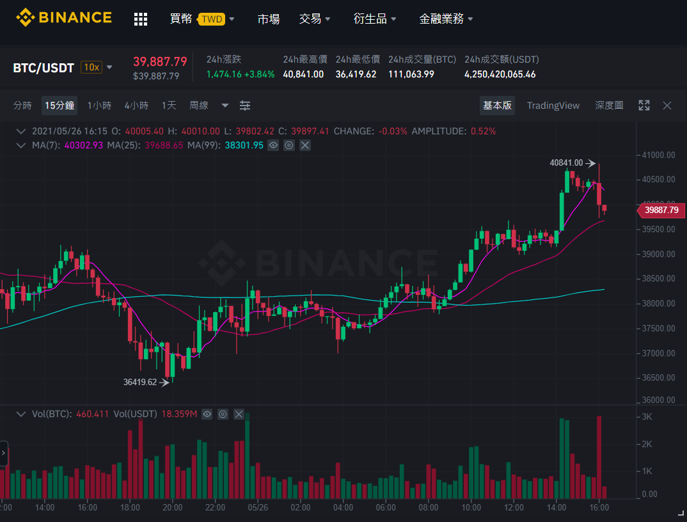This screenshot has width=687, height=522.
Task: Click the current price tag 39887.79
Action: point(661,210)
